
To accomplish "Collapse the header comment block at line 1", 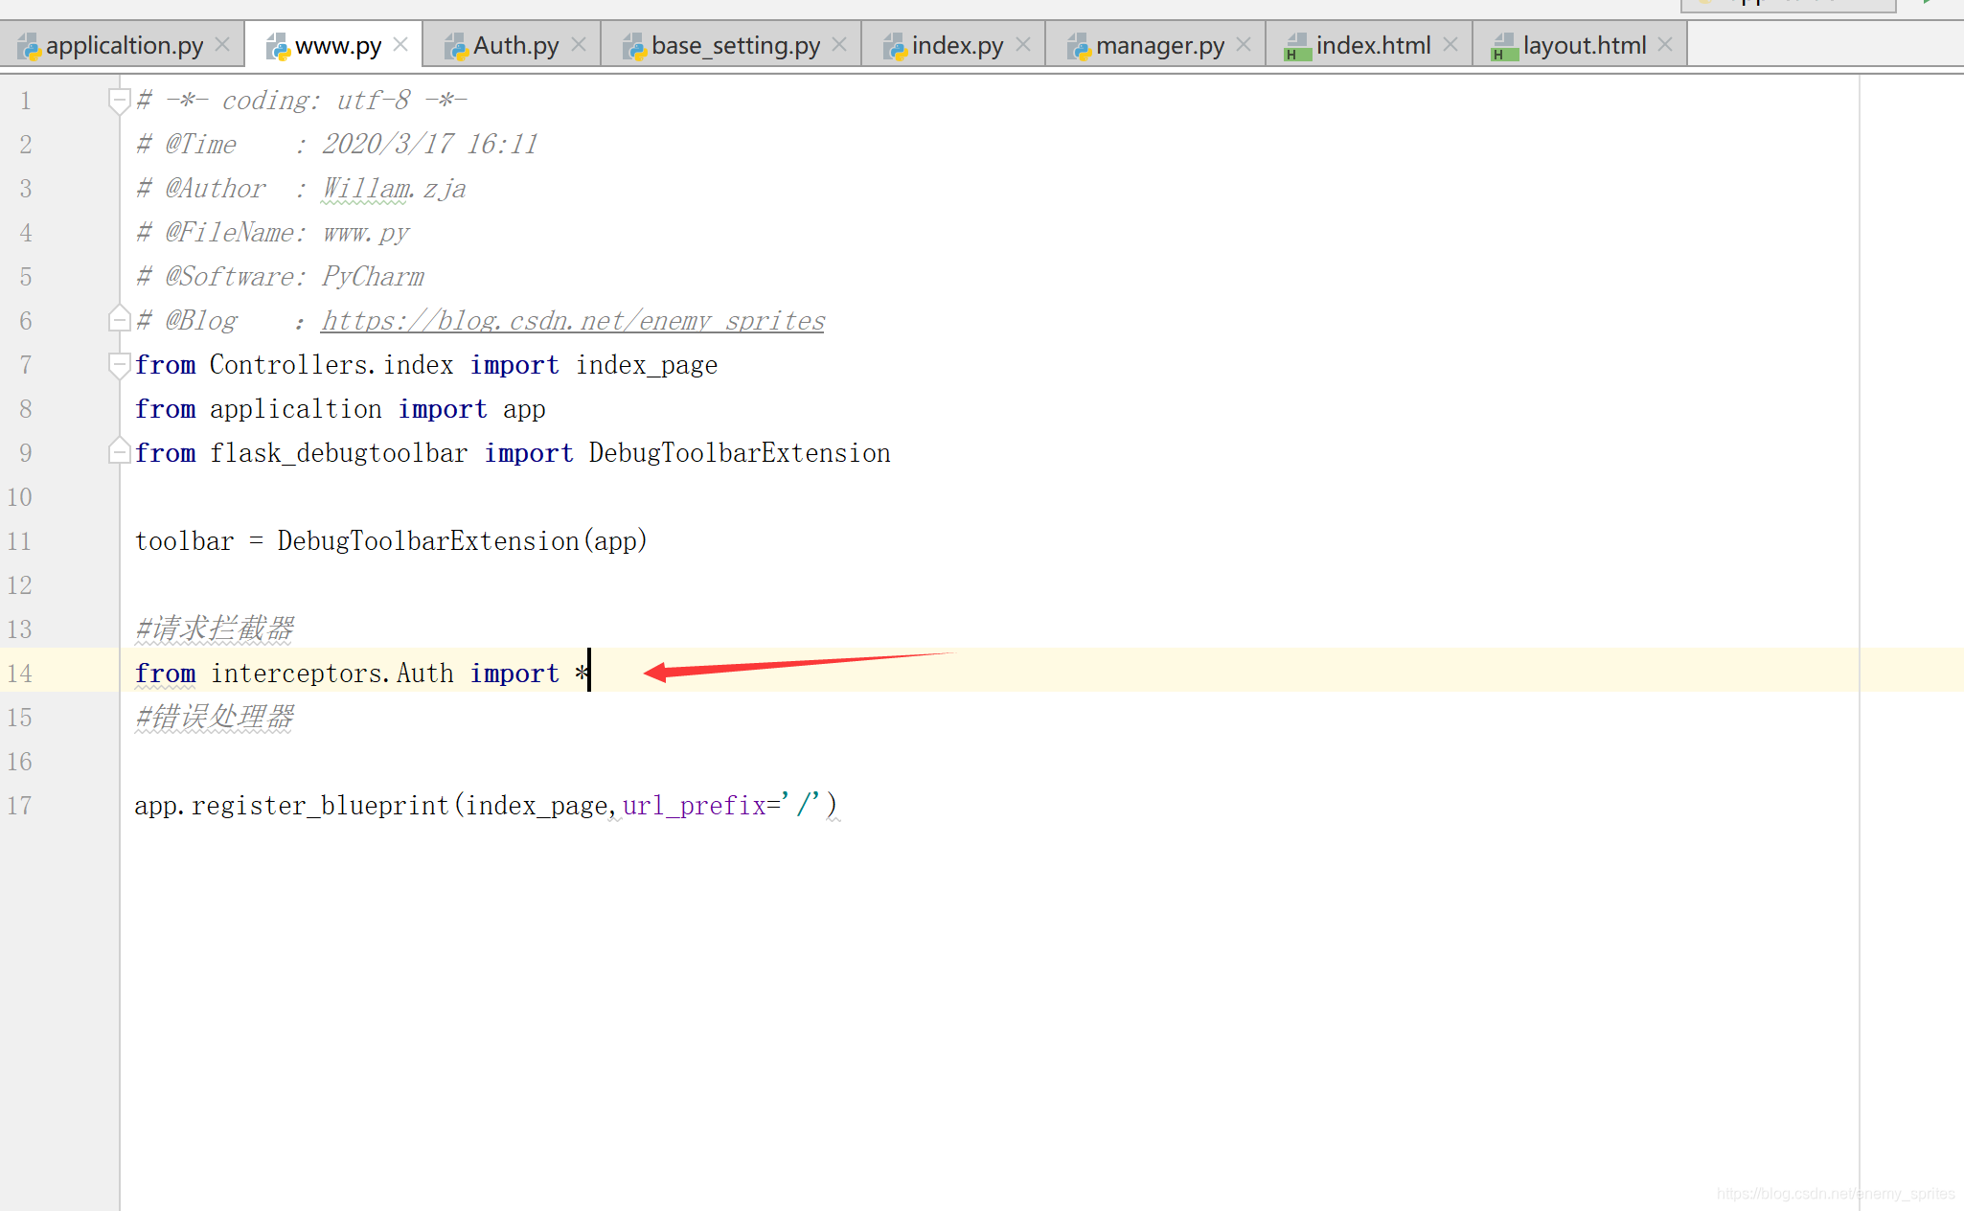I will 119,100.
